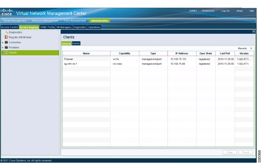Sort by the Last Poll column header

tap(225, 53)
